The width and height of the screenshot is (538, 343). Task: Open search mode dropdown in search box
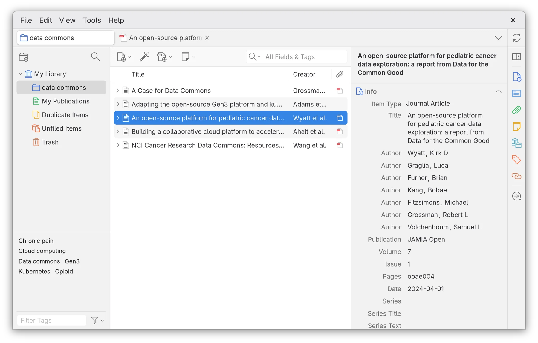[255, 57]
